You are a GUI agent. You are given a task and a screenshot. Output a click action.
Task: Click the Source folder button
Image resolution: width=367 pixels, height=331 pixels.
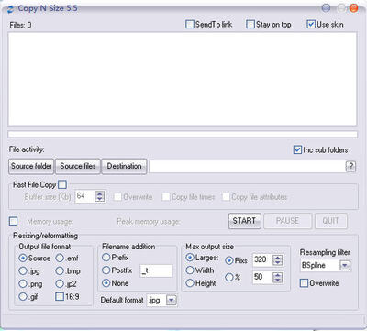click(x=31, y=167)
